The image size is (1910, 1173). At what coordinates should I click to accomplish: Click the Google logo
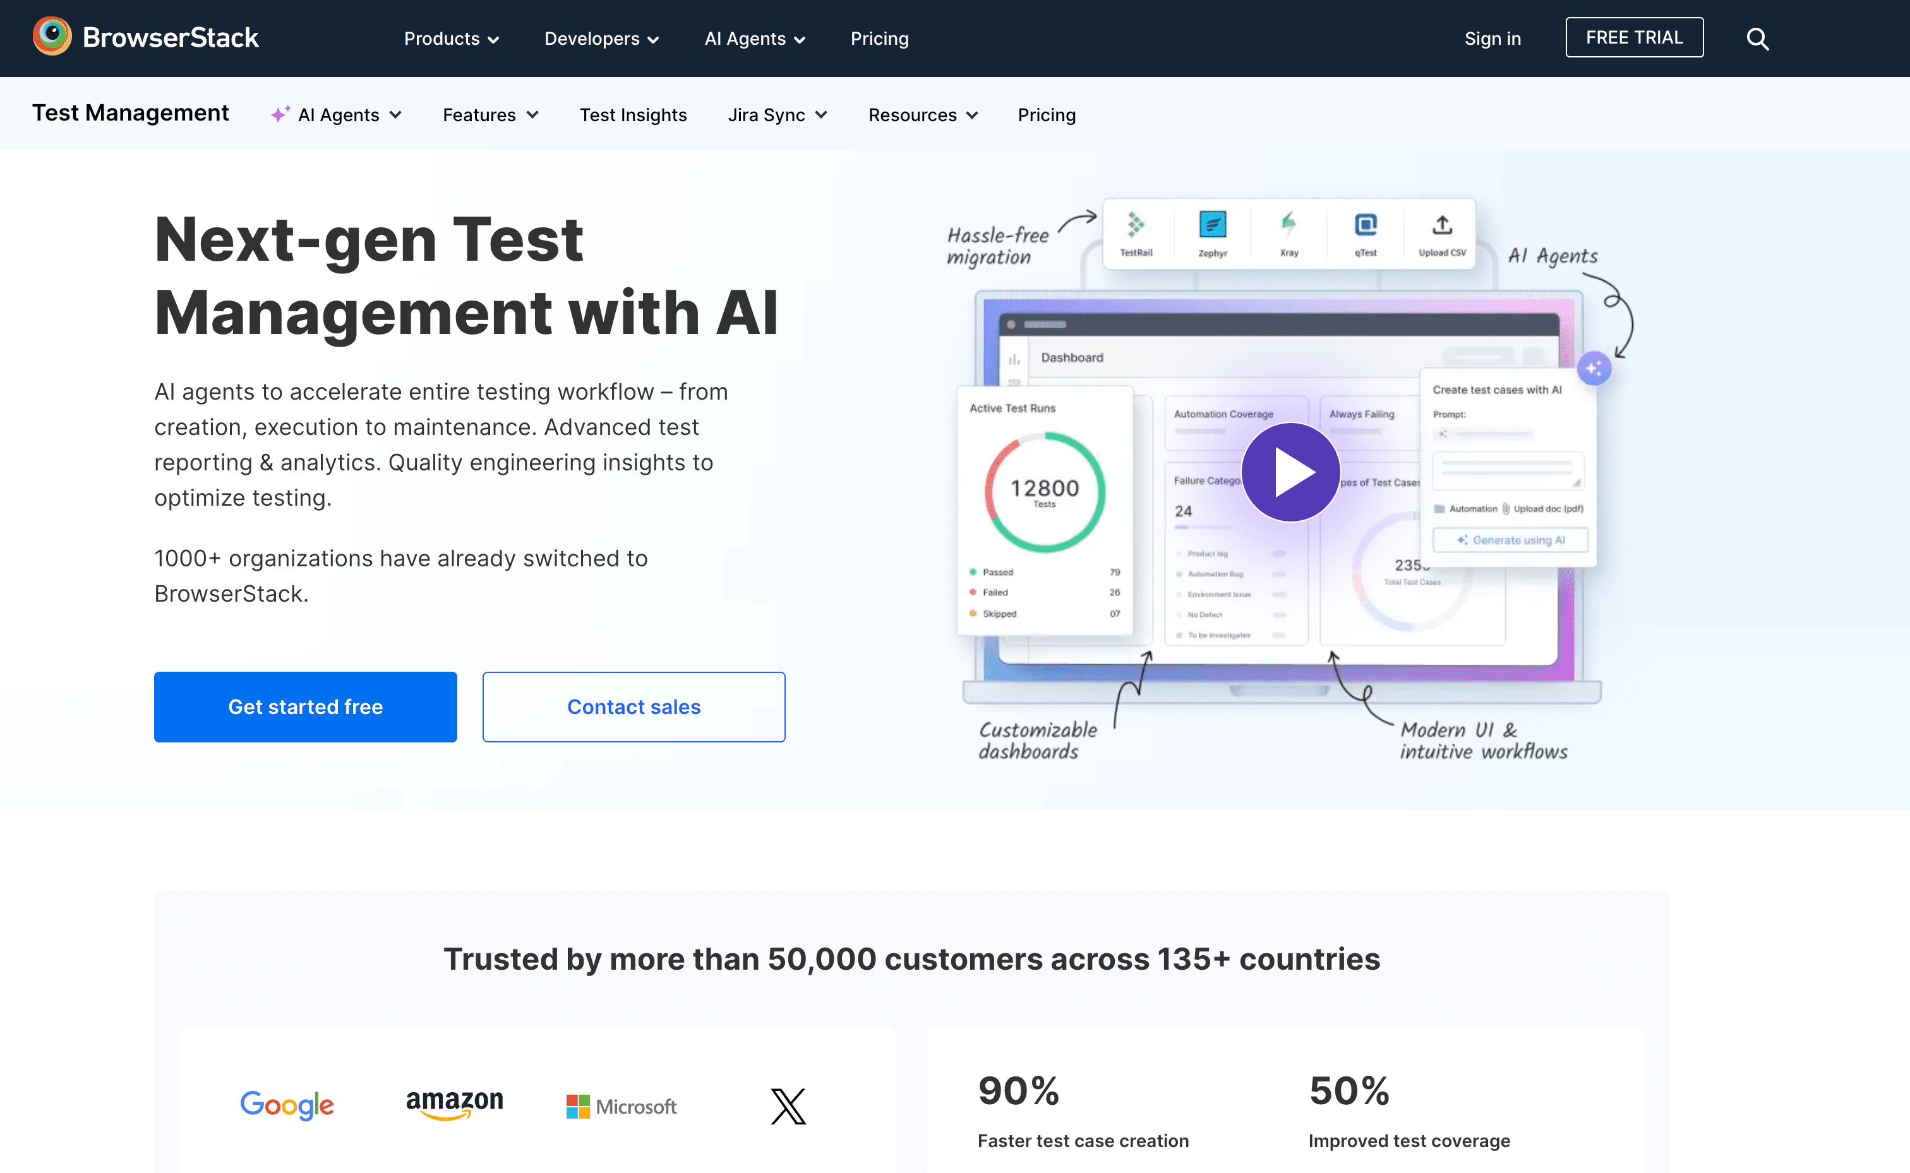coord(287,1104)
